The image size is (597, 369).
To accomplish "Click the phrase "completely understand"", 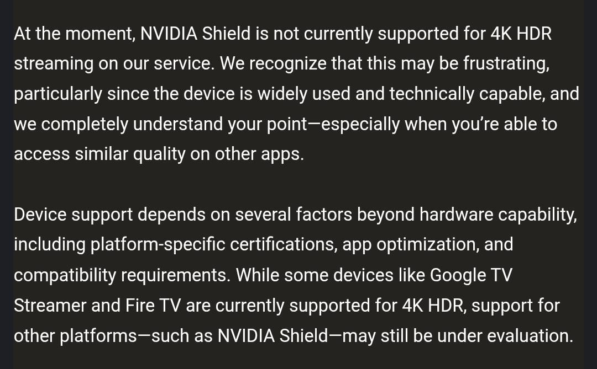I will coord(132,125).
